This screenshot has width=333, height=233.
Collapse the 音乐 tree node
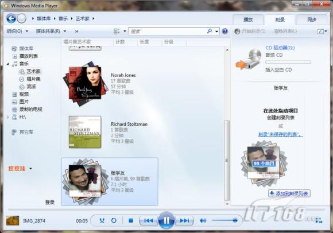tap(8, 64)
